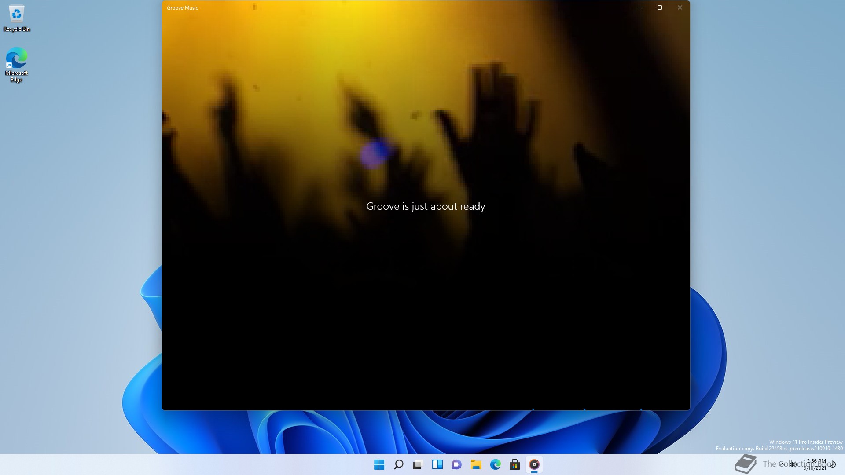The height and width of the screenshot is (475, 845).
Task: Click the "Groove is just about ready" message
Action: (426, 206)
